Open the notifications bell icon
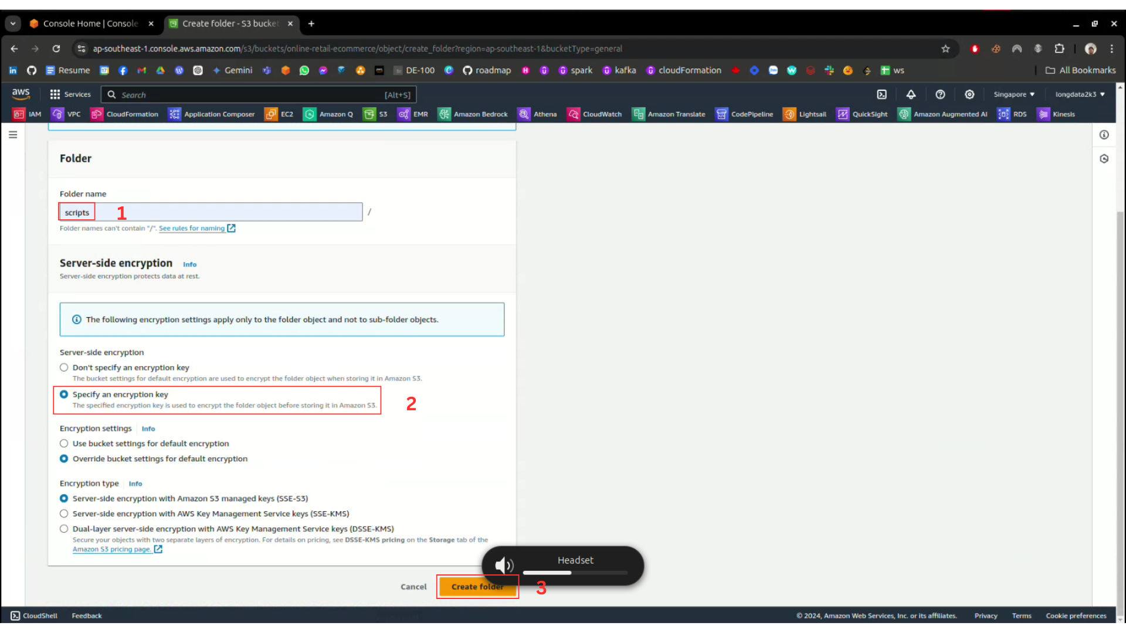 [x=911, y=94]
